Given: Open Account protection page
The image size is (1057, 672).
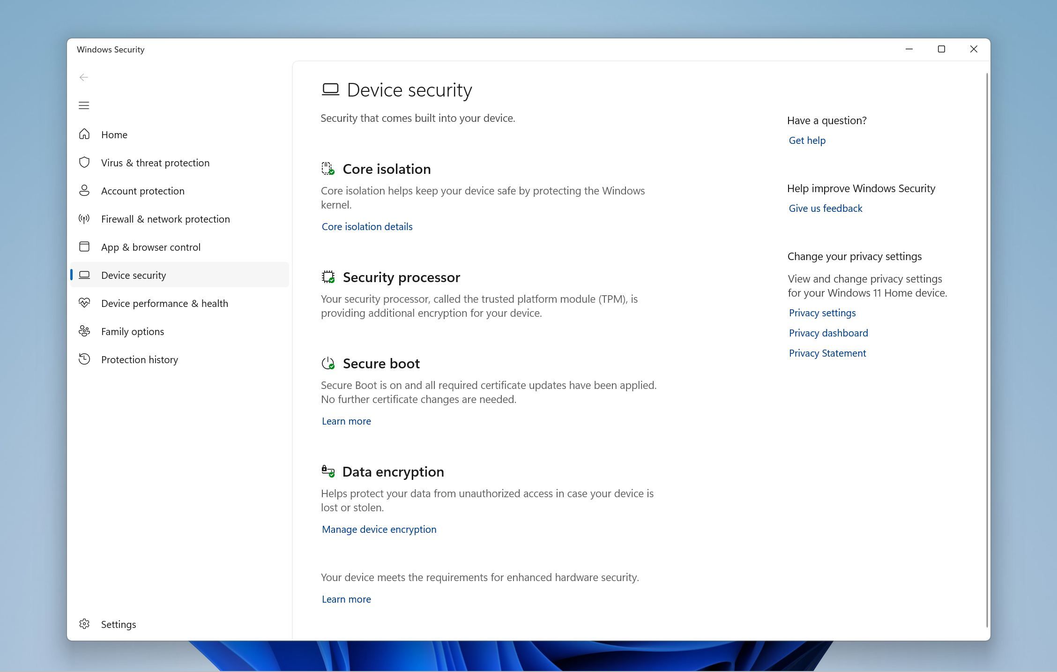Looking at the screenshot, I should point(179,191).
